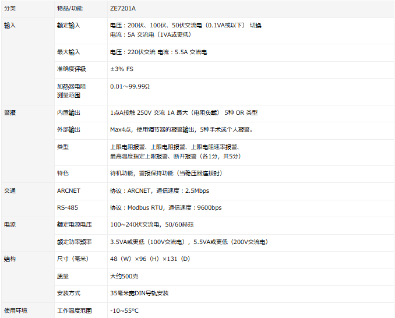The height and width of the screenshot is (318, 395).
Task: Click the 类型 row label
Action: point(63,147)
